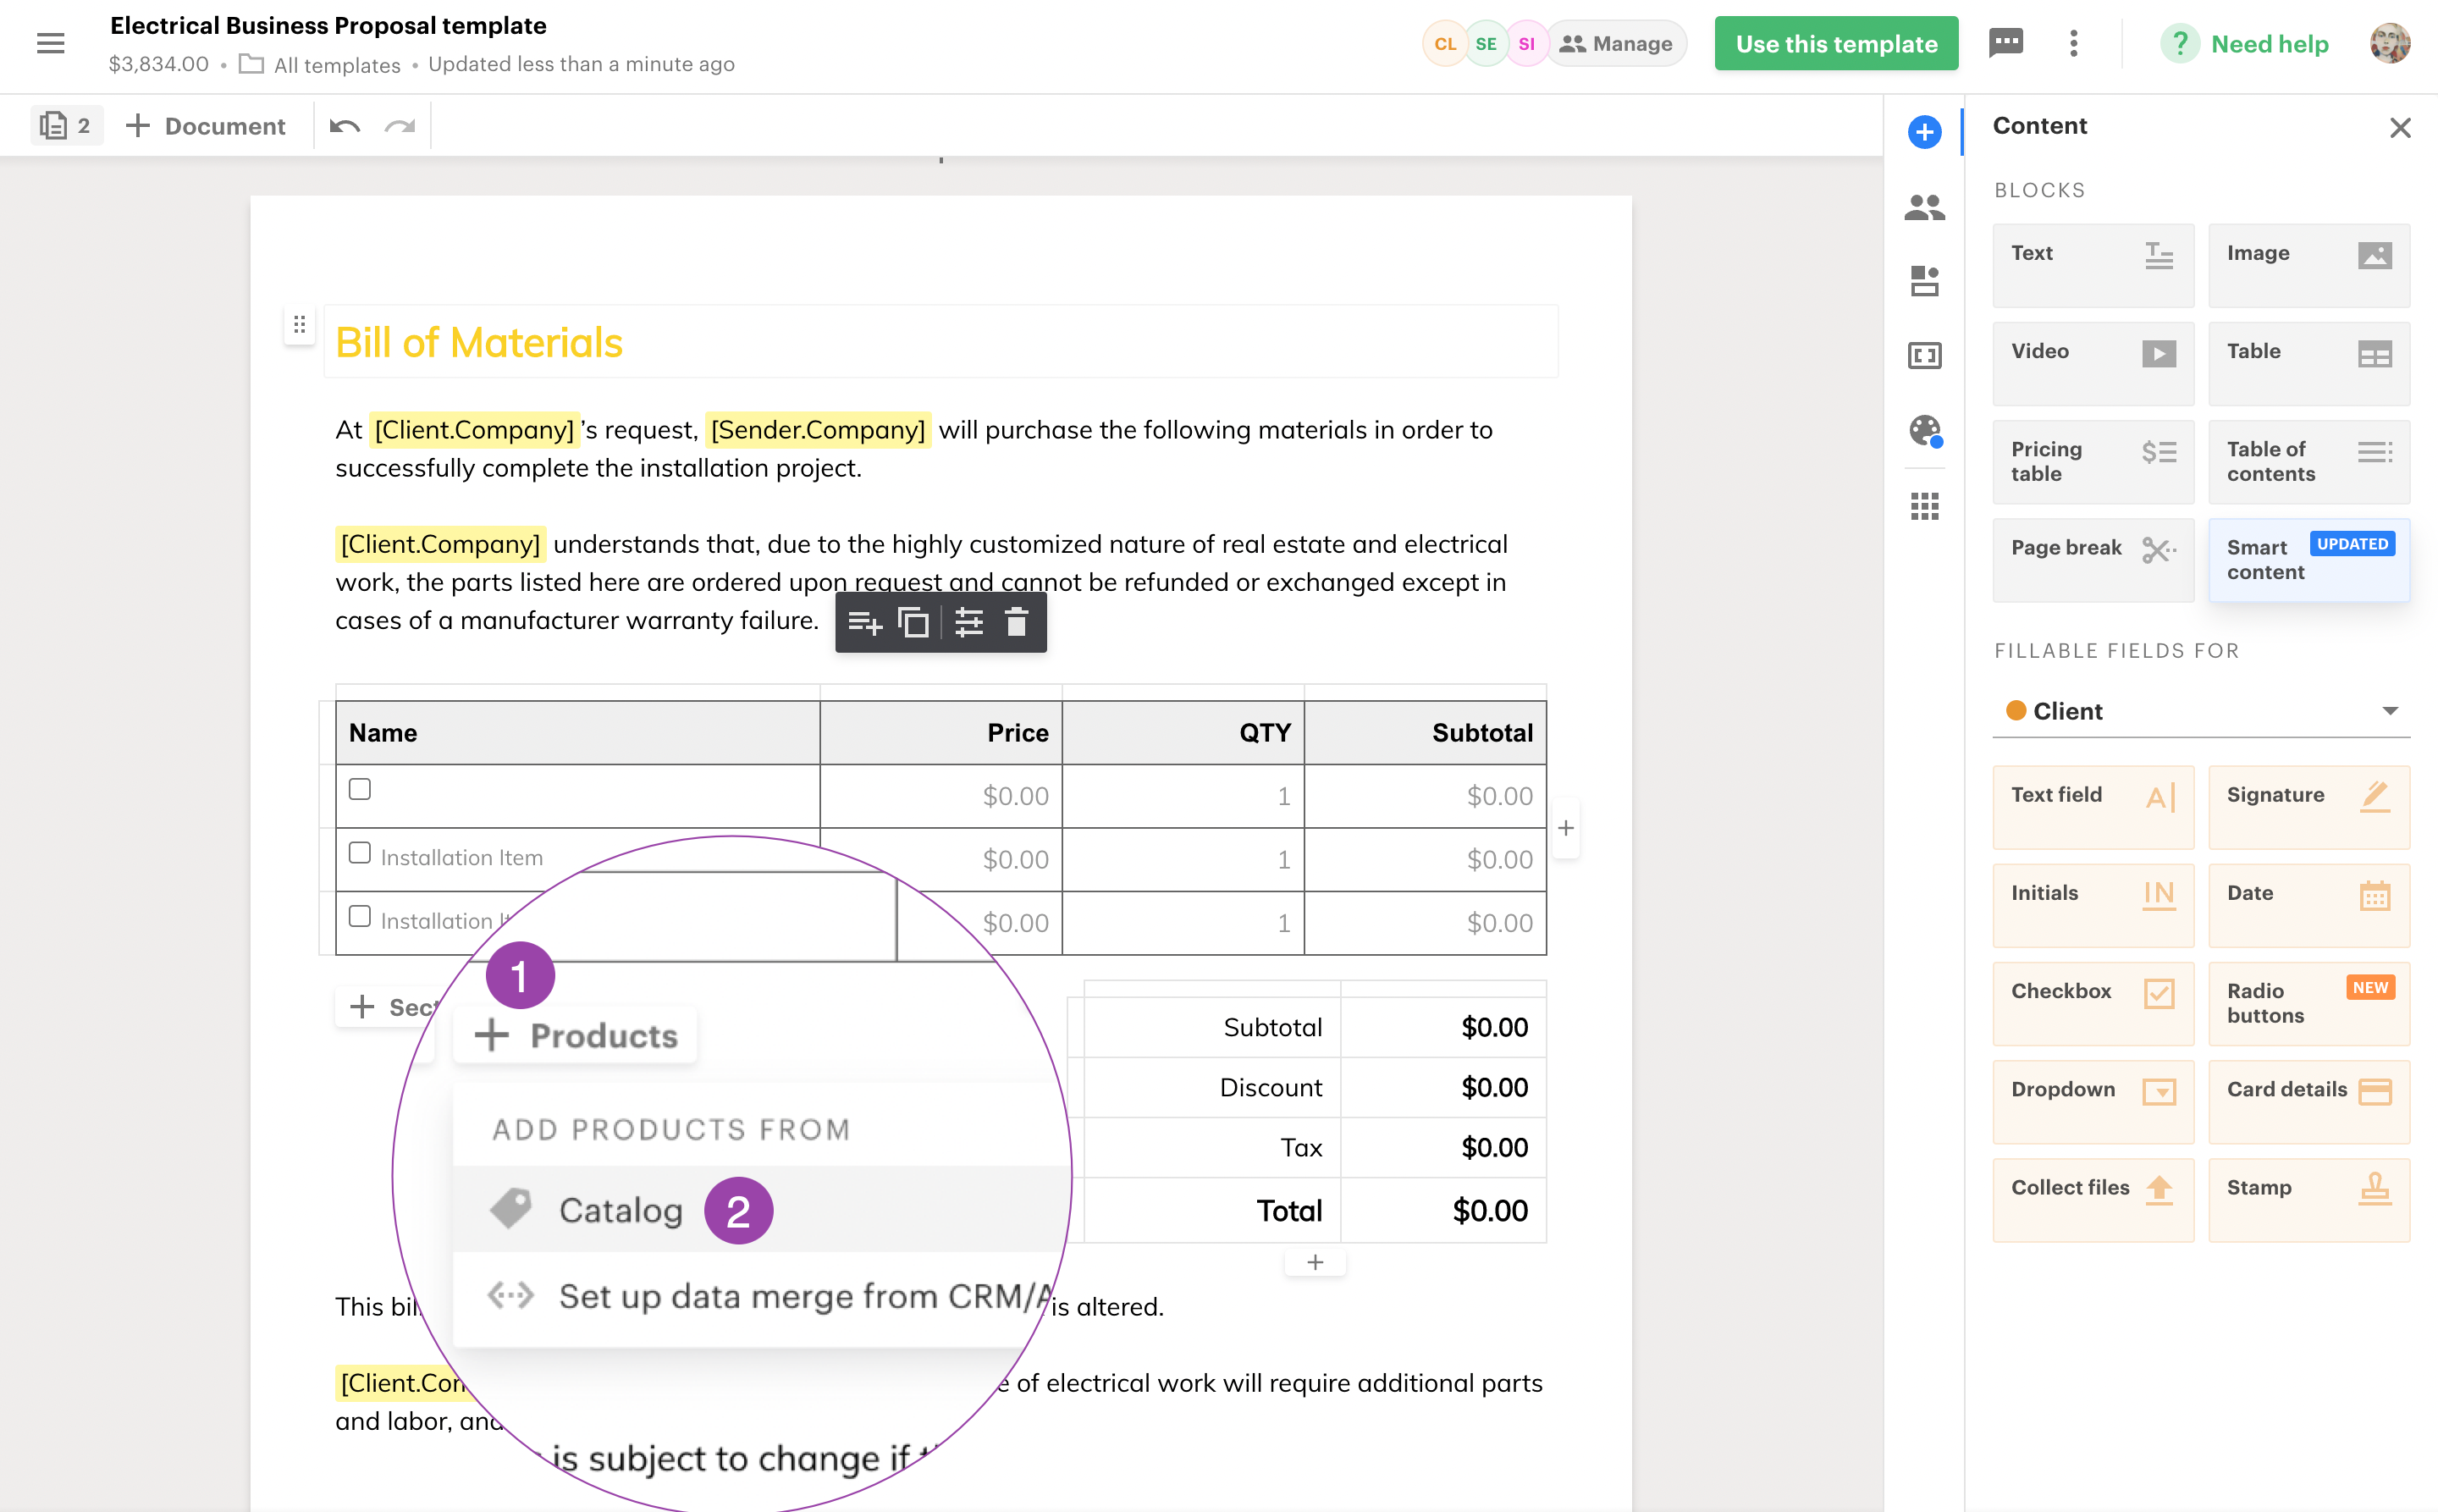The image size is (2438, 1512).
Task: Select the blue plus Content sidebar icon
Action: [1924, 131]
